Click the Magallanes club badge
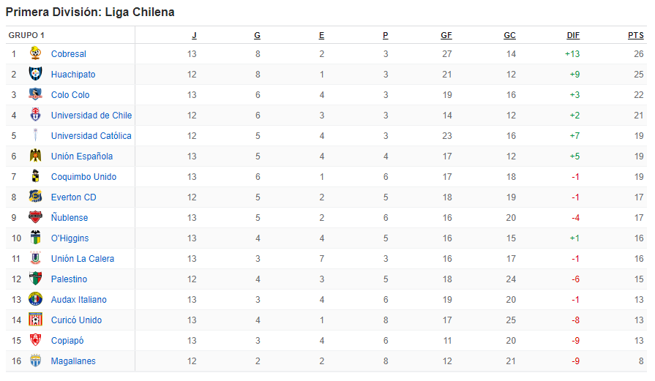The image size is (655, 381). (36, 361)
